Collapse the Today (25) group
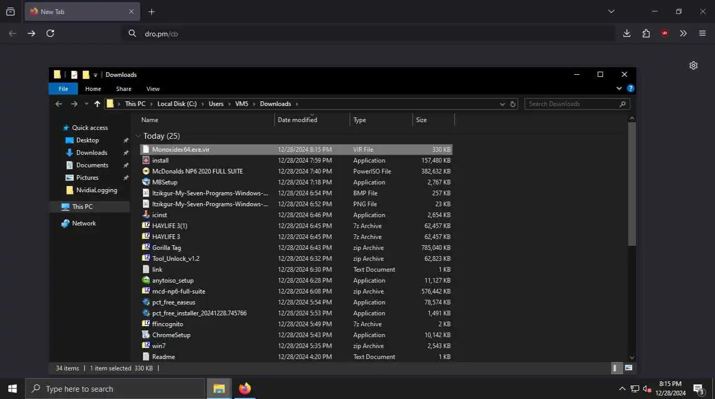This screenshot has width=715, height=399. [x=138, y=136]
